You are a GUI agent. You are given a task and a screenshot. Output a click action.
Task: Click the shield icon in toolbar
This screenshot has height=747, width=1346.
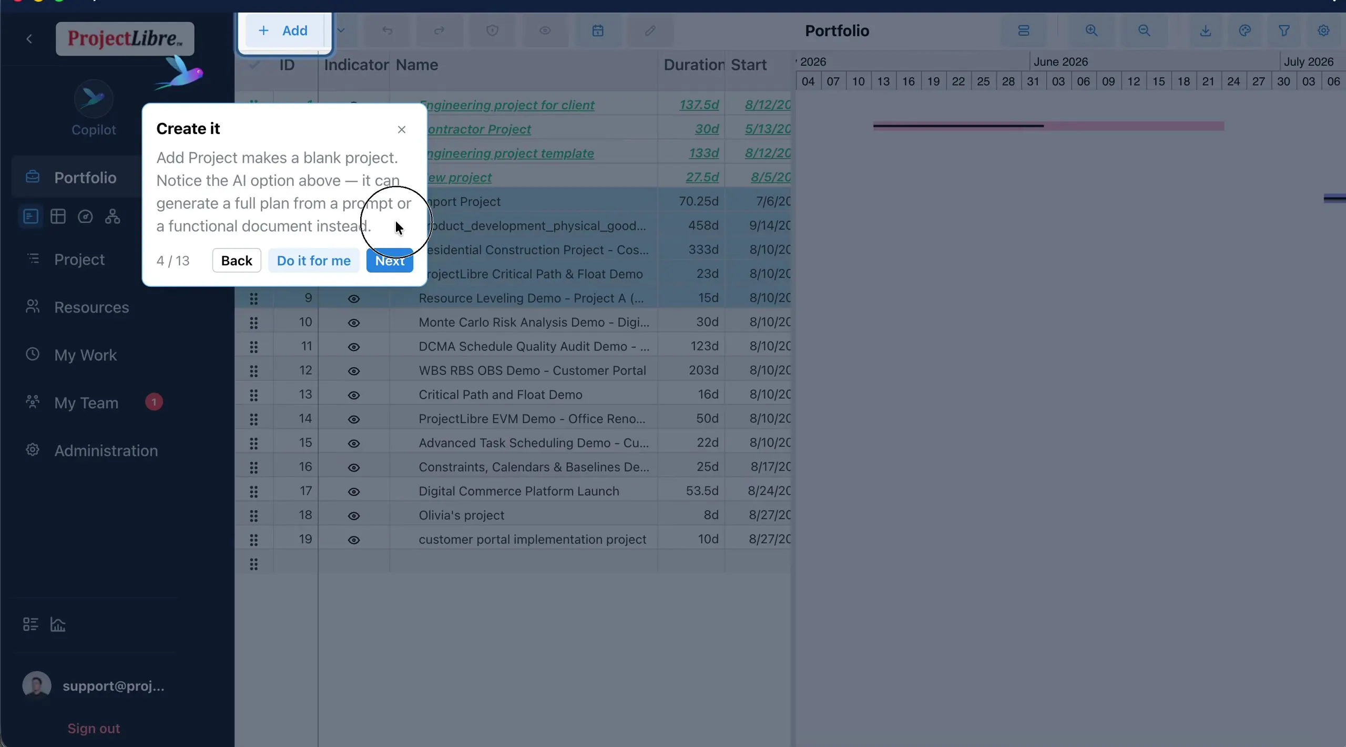pos(492,30)
